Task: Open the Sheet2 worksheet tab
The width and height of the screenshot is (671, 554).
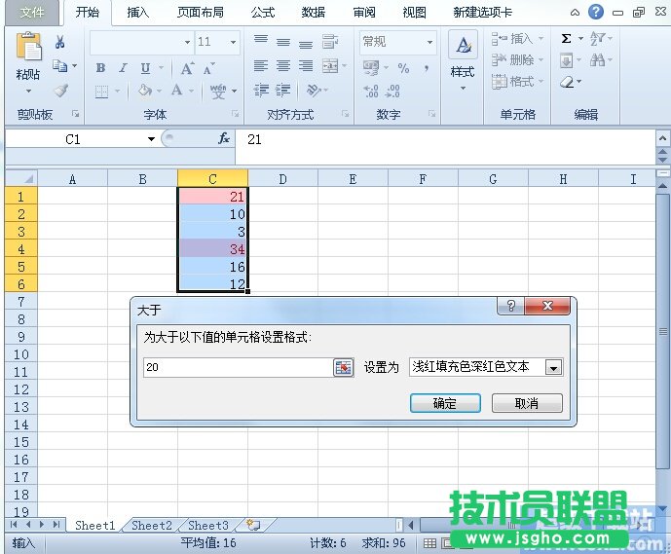Action: click(x=152, y=525)
